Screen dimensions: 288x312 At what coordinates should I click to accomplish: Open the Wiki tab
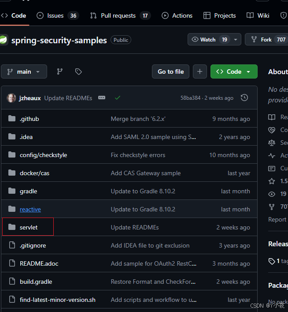click(x=258, y=15)
